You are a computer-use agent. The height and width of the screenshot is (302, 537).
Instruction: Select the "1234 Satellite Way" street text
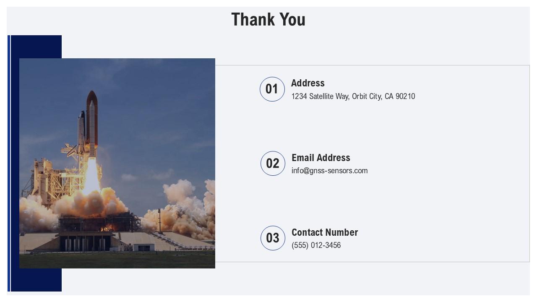[x=320, y=96]
